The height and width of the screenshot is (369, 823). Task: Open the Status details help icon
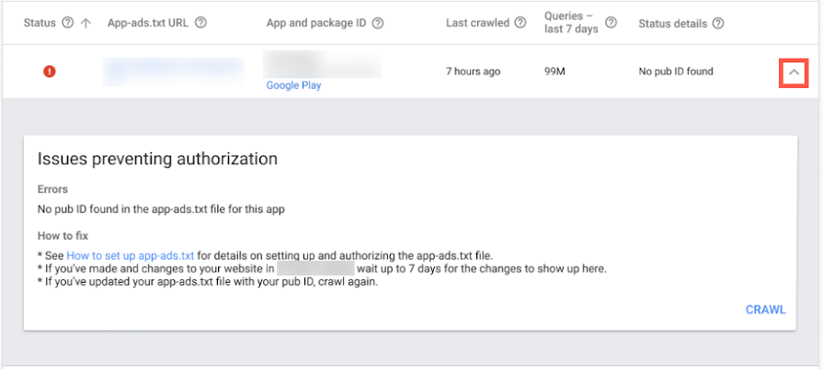[718, 23]
